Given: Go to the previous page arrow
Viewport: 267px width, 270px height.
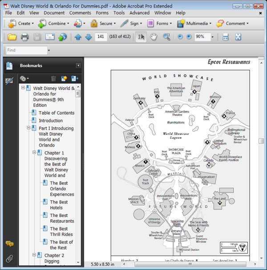Looking at the screenshot, I should coord(78,37).
